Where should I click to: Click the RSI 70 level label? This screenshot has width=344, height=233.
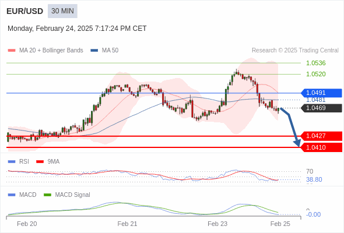310,171
